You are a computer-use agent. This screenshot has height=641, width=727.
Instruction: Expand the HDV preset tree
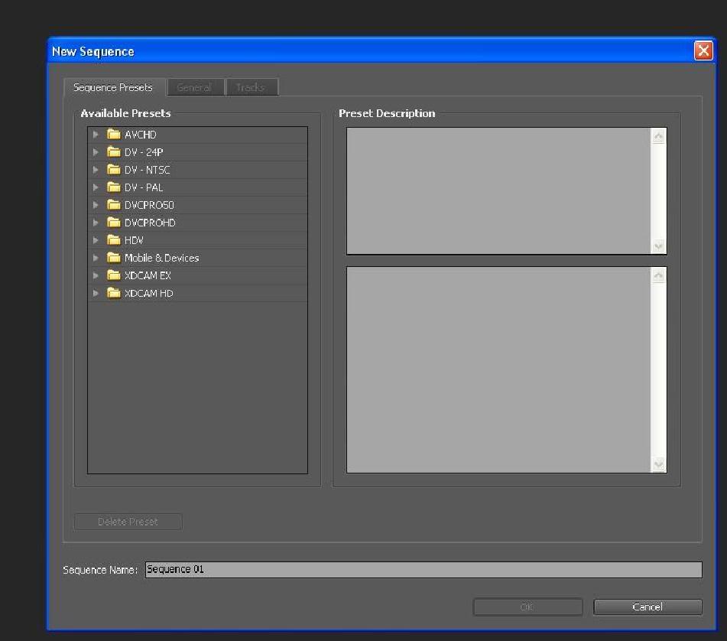click(x=95, y=239)
